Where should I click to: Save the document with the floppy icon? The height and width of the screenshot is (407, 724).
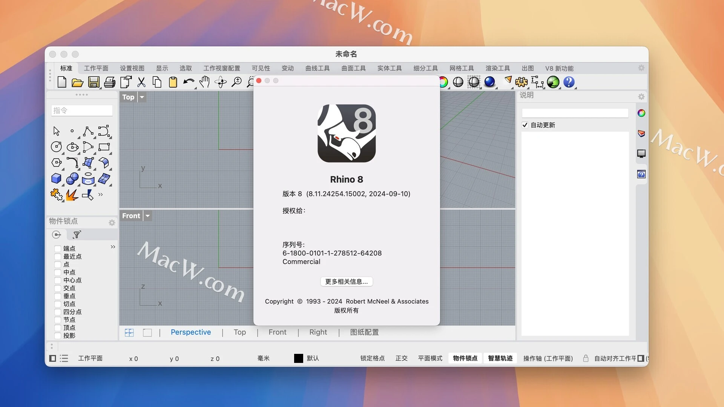tap(94, 82)
